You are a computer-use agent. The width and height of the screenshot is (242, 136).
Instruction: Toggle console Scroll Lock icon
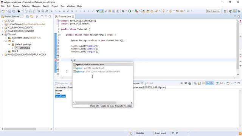click(x=199, y=83)
